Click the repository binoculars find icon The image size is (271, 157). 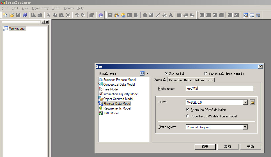tap(123, 15)
